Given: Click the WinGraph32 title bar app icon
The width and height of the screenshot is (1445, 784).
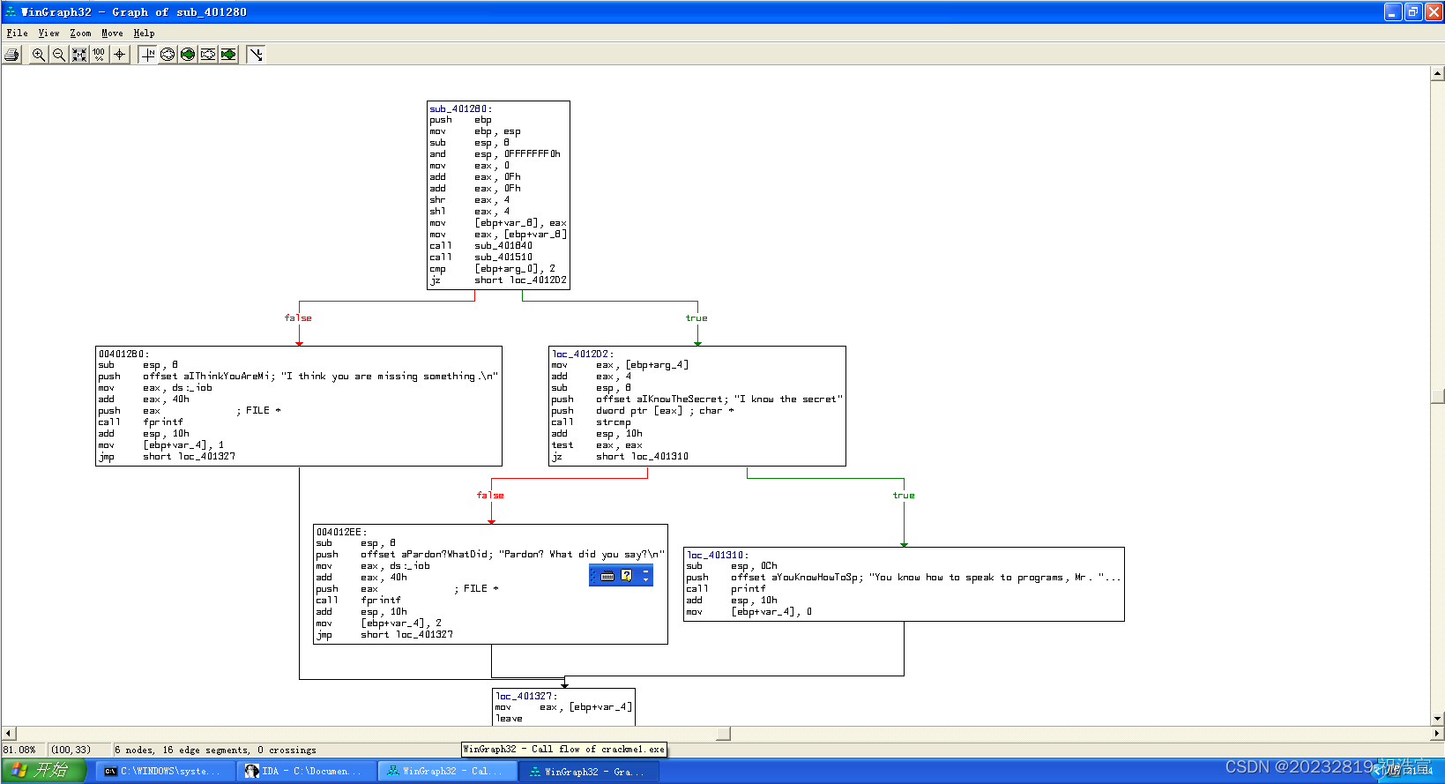Looking at the screenshot, I should [11, 11].
